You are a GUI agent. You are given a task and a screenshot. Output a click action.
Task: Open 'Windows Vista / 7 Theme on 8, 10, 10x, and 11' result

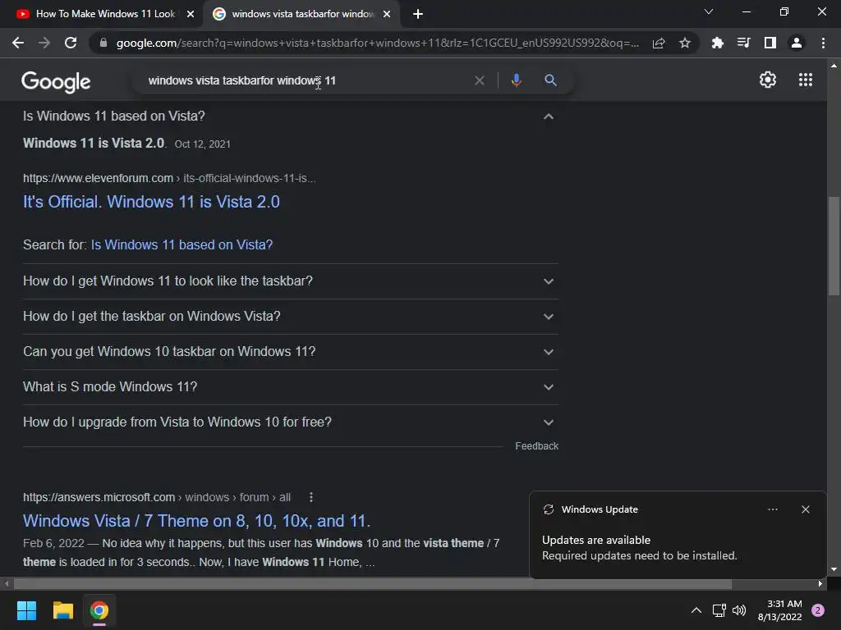click(196, 521)
